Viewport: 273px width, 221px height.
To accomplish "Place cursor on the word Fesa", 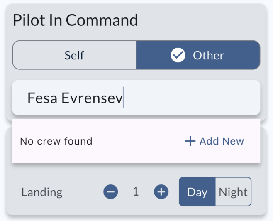I will [42, 98].
